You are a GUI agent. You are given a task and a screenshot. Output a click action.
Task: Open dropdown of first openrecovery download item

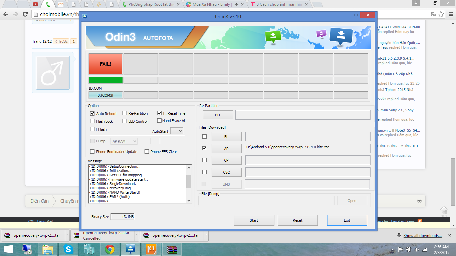68,235
